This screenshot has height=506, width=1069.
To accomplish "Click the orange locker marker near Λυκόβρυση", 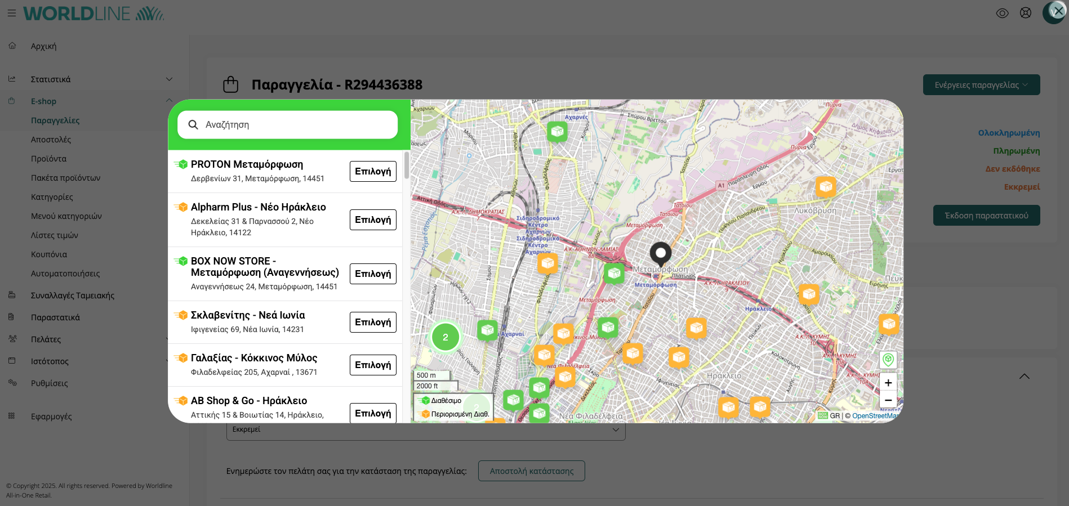I will tap(825, 186).
